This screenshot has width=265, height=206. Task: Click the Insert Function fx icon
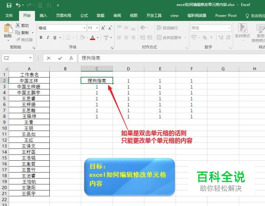[71, 58]
